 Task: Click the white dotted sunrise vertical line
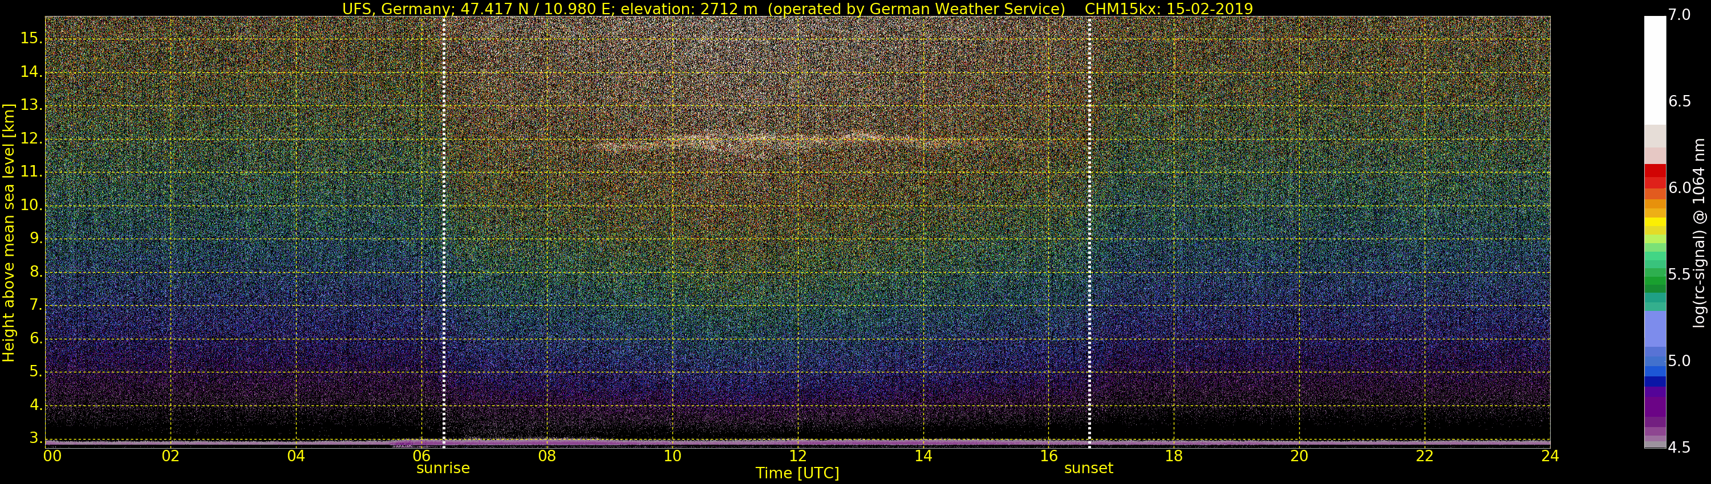click(444, 232)
